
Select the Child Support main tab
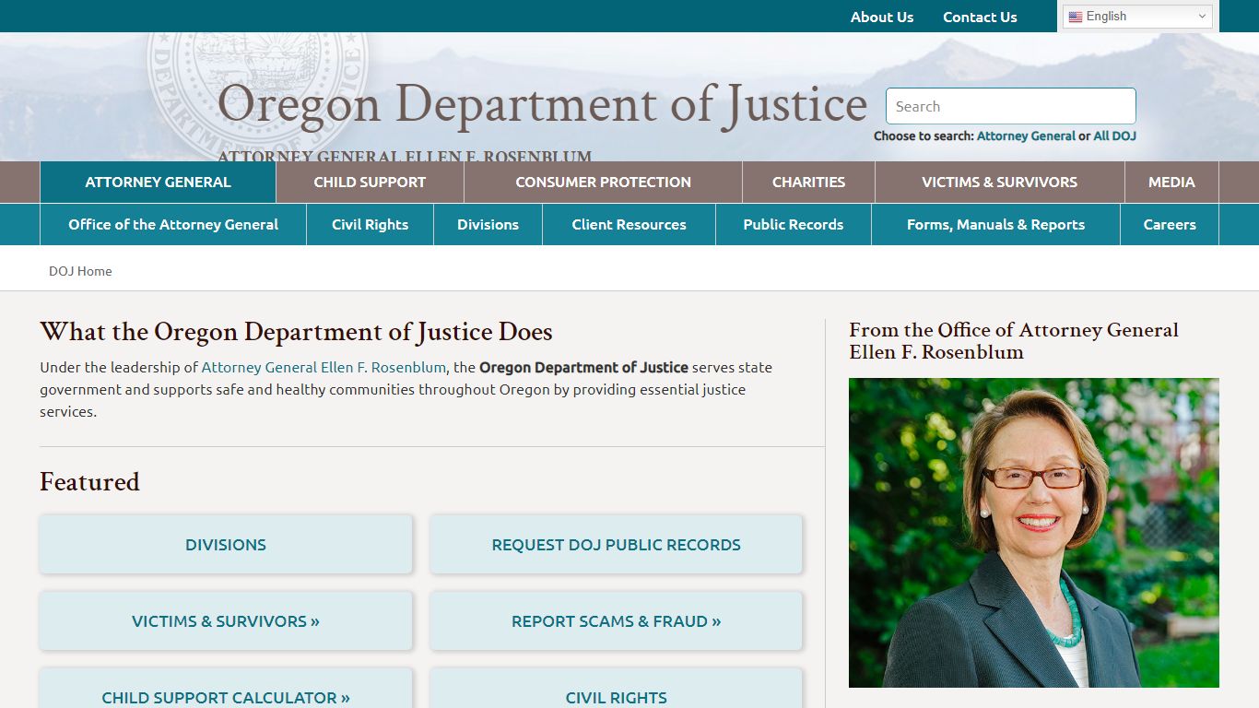click(x=370, y=183)
